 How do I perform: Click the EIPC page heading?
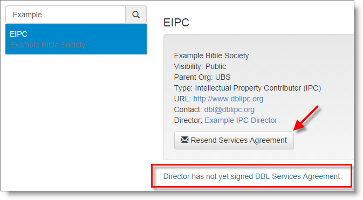click(176, 23)
